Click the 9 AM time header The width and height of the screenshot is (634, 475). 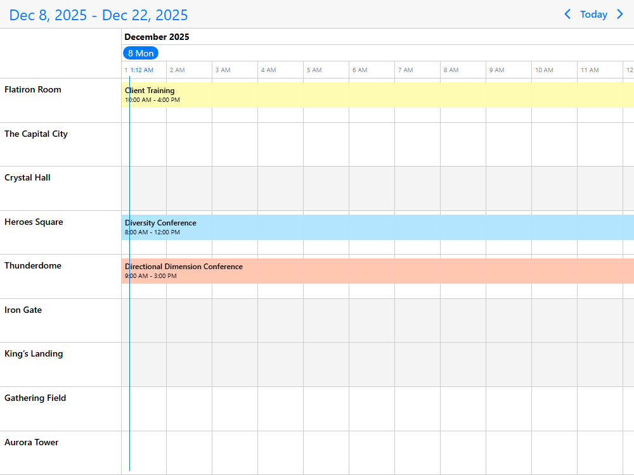[x=496, y=70]
